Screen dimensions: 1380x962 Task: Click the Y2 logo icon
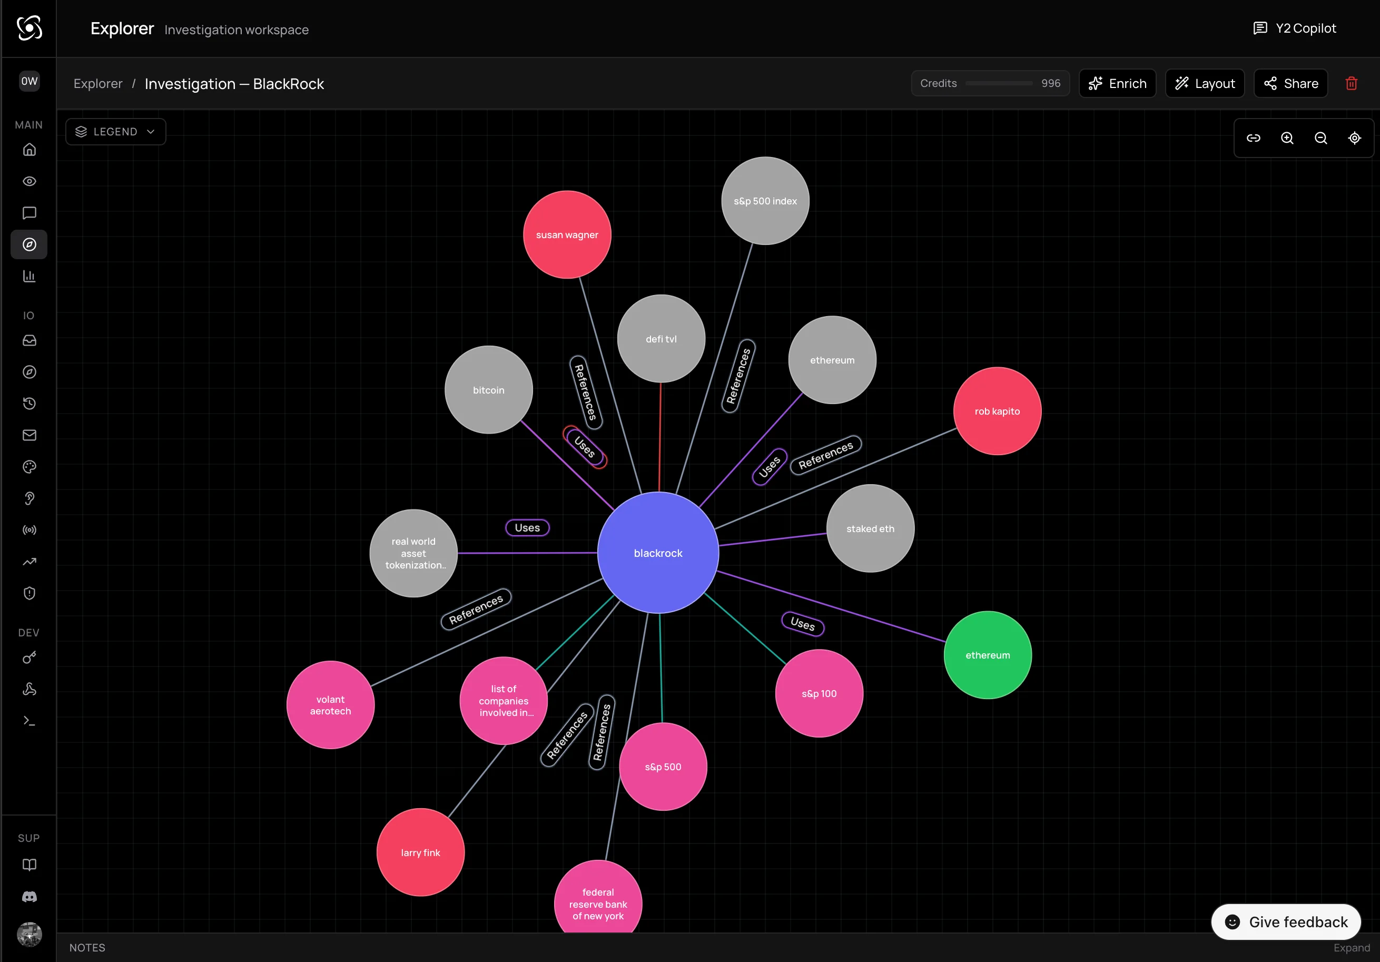29,27
